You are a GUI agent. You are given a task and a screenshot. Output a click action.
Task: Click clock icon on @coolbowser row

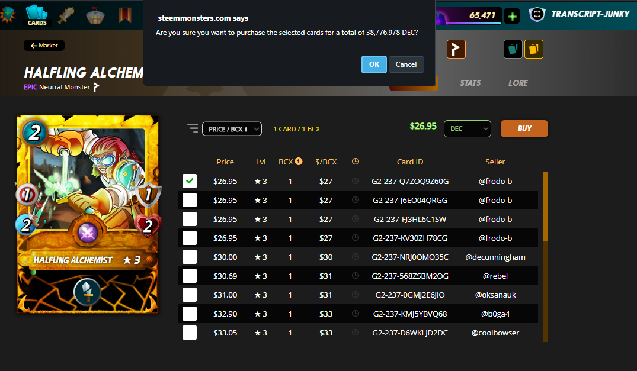point(356,333)
